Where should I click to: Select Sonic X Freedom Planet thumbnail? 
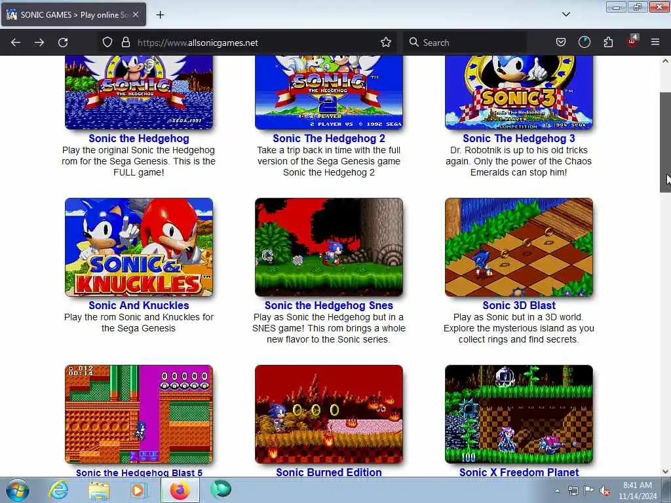[x=519, y=414]
